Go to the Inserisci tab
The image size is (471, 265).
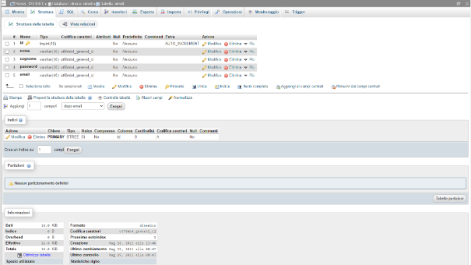coord(115,12)
